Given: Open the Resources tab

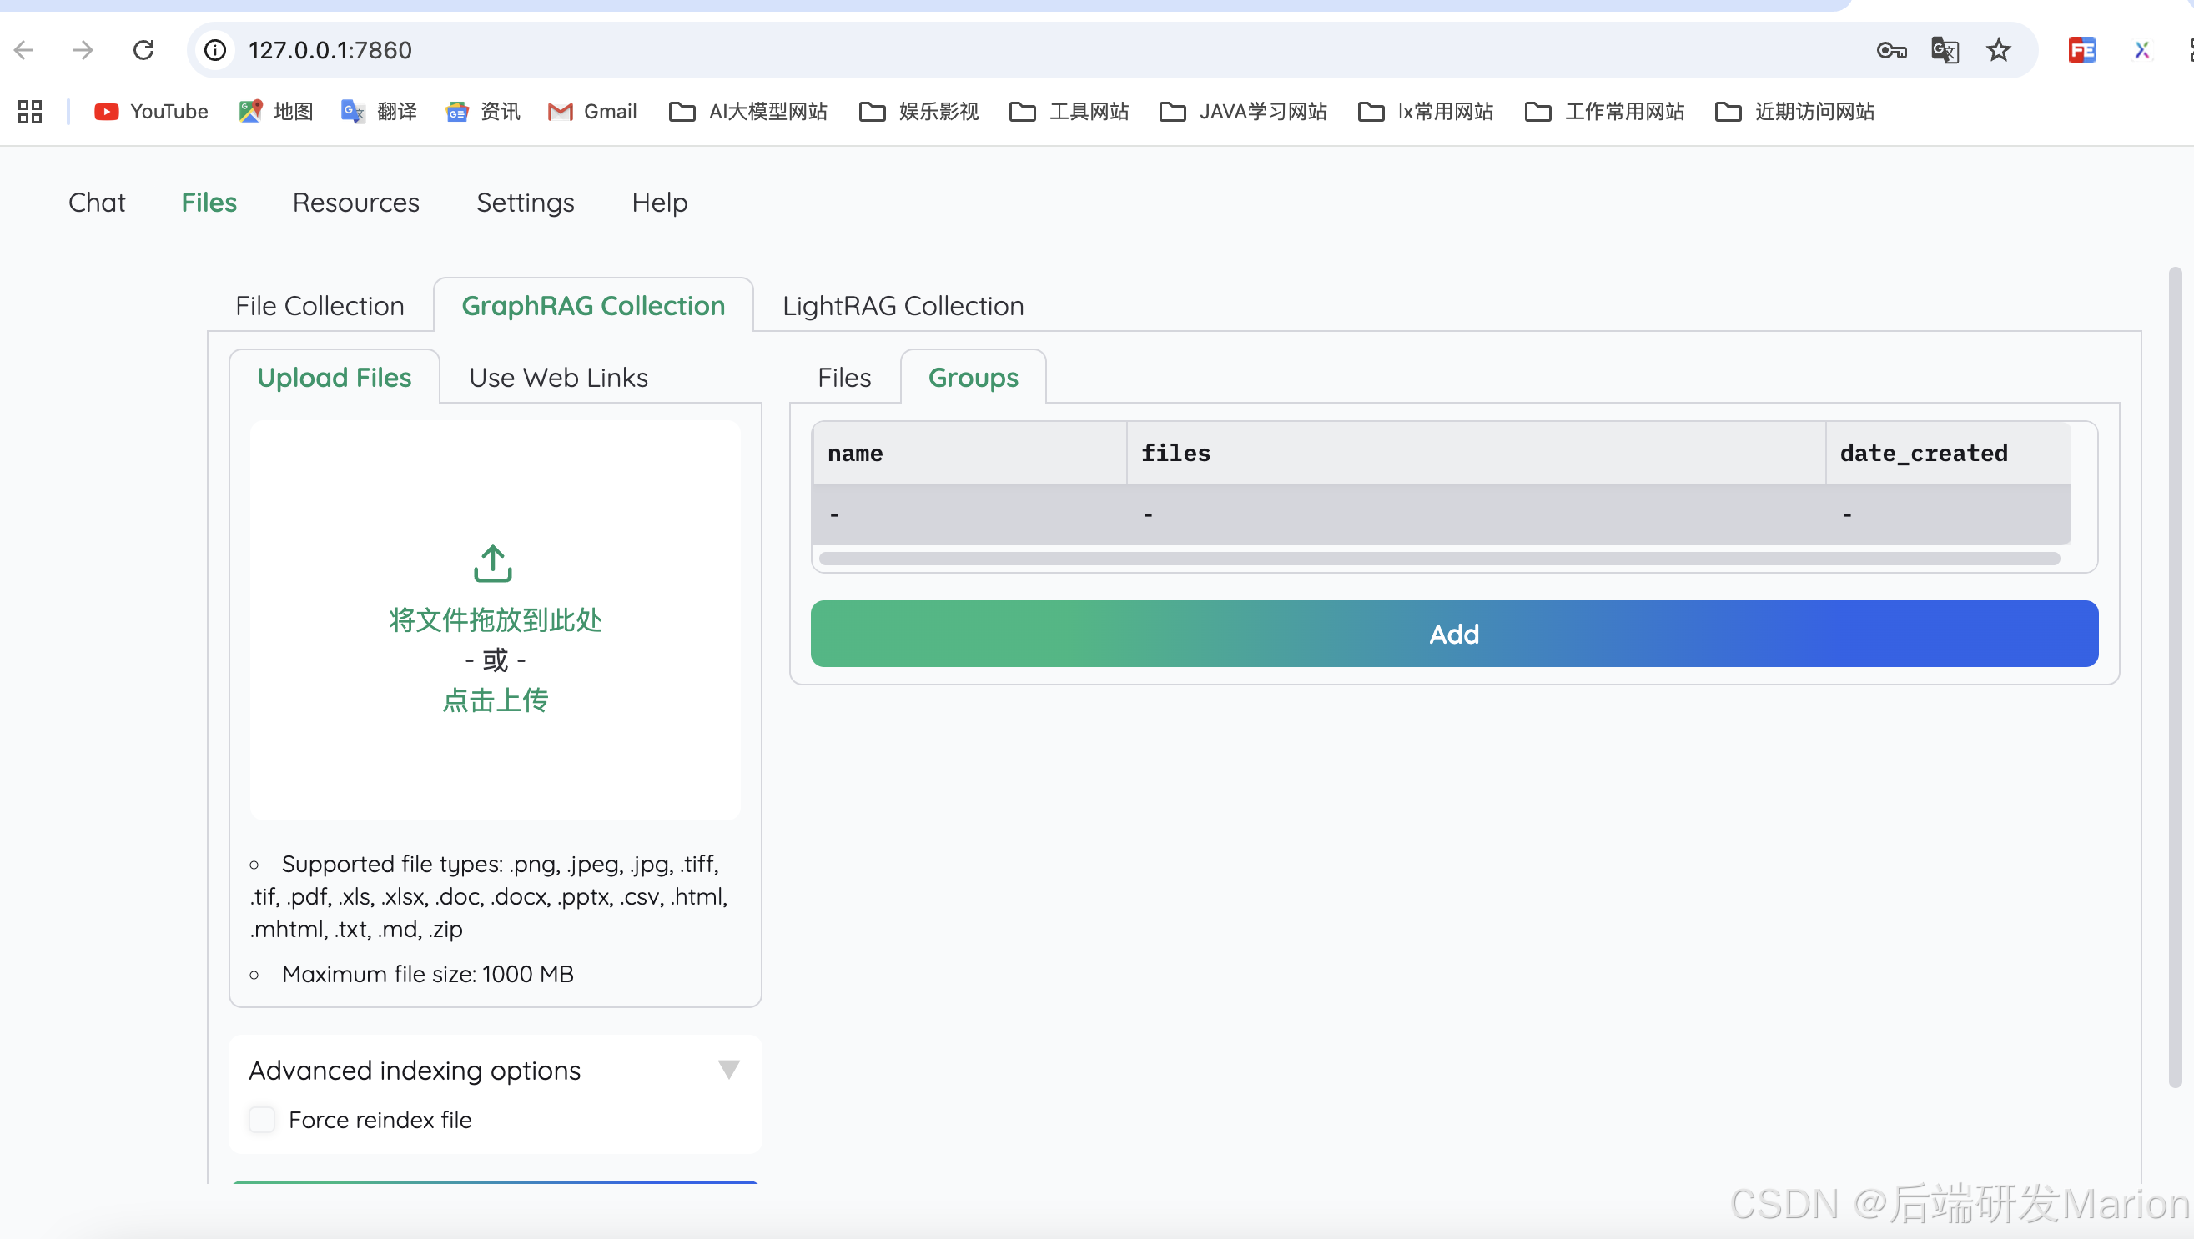Looking at the screenshot, I should 356,203.
